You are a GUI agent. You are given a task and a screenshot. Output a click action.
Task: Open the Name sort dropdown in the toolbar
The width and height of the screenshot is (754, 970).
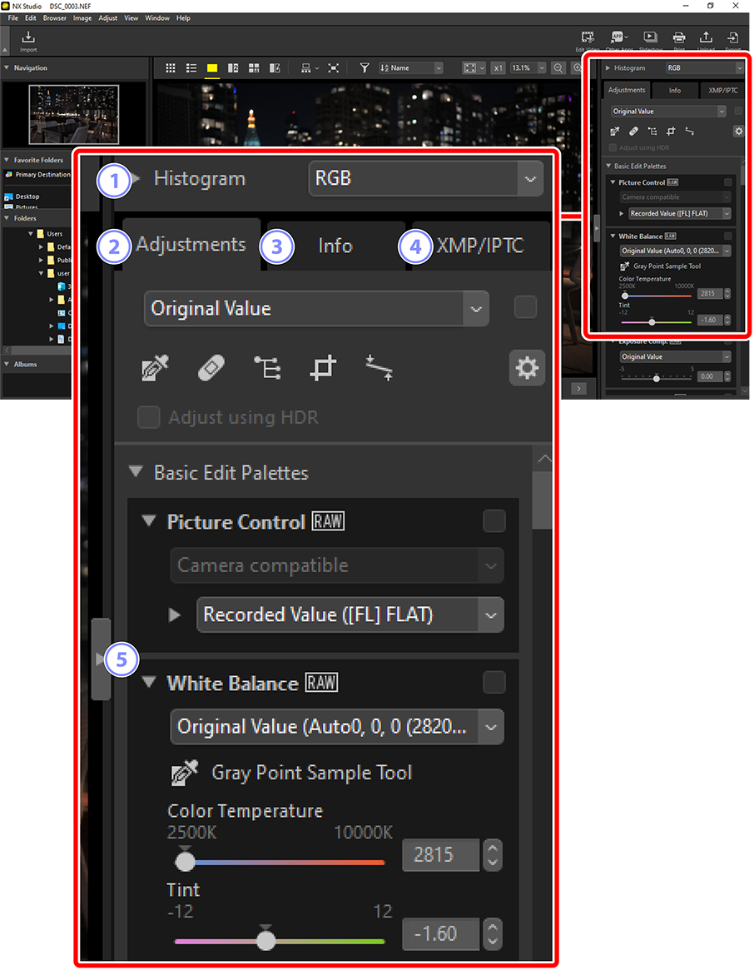[411, 68]
